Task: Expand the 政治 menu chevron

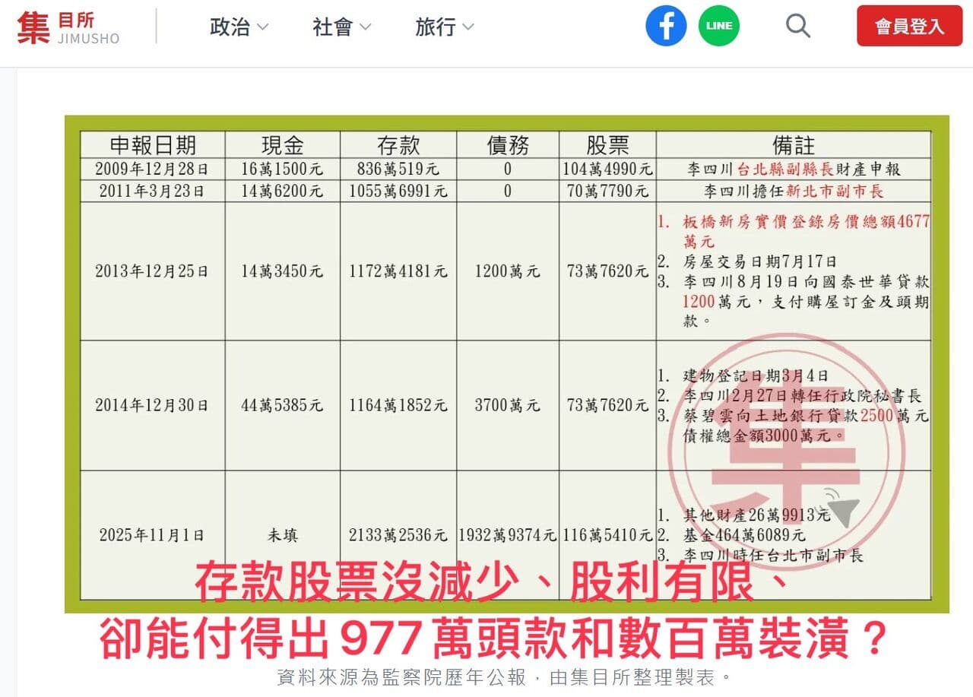Action: click(x=262, y=27)
